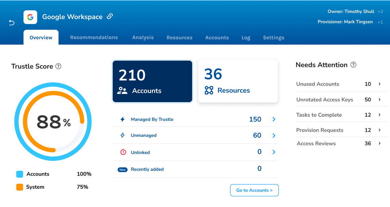Expand the Provision Requests arrow
This screenshot has width=390, height=207.
(380, 130)
